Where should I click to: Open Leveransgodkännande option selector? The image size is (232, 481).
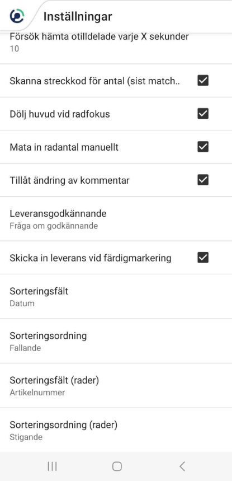click(x=116, y=219)
